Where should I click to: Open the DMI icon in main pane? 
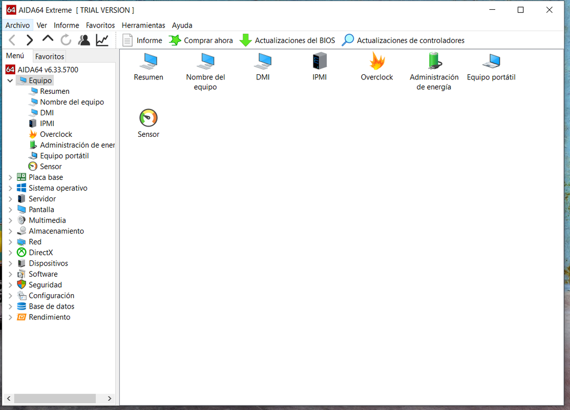coord(263,67)
